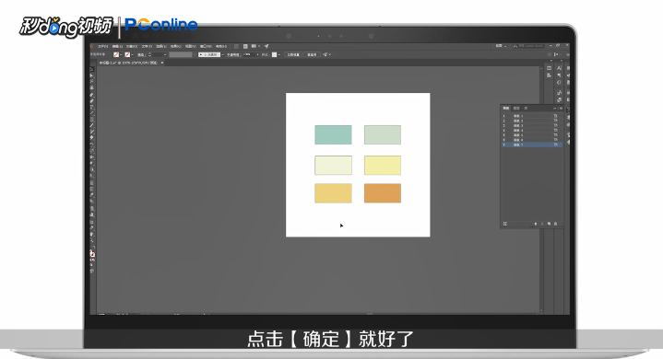Select the 画板 3 row in the Artboards panel
663x359 pixels.
click(x=532, y=126)
